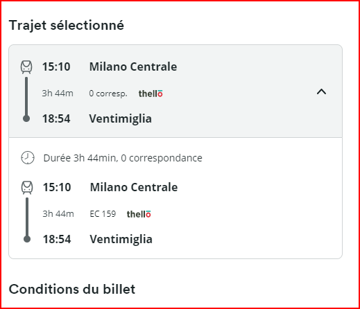Click the 0 corresp. label
This screenshot has width=360, height=309.
click(108, 94)
